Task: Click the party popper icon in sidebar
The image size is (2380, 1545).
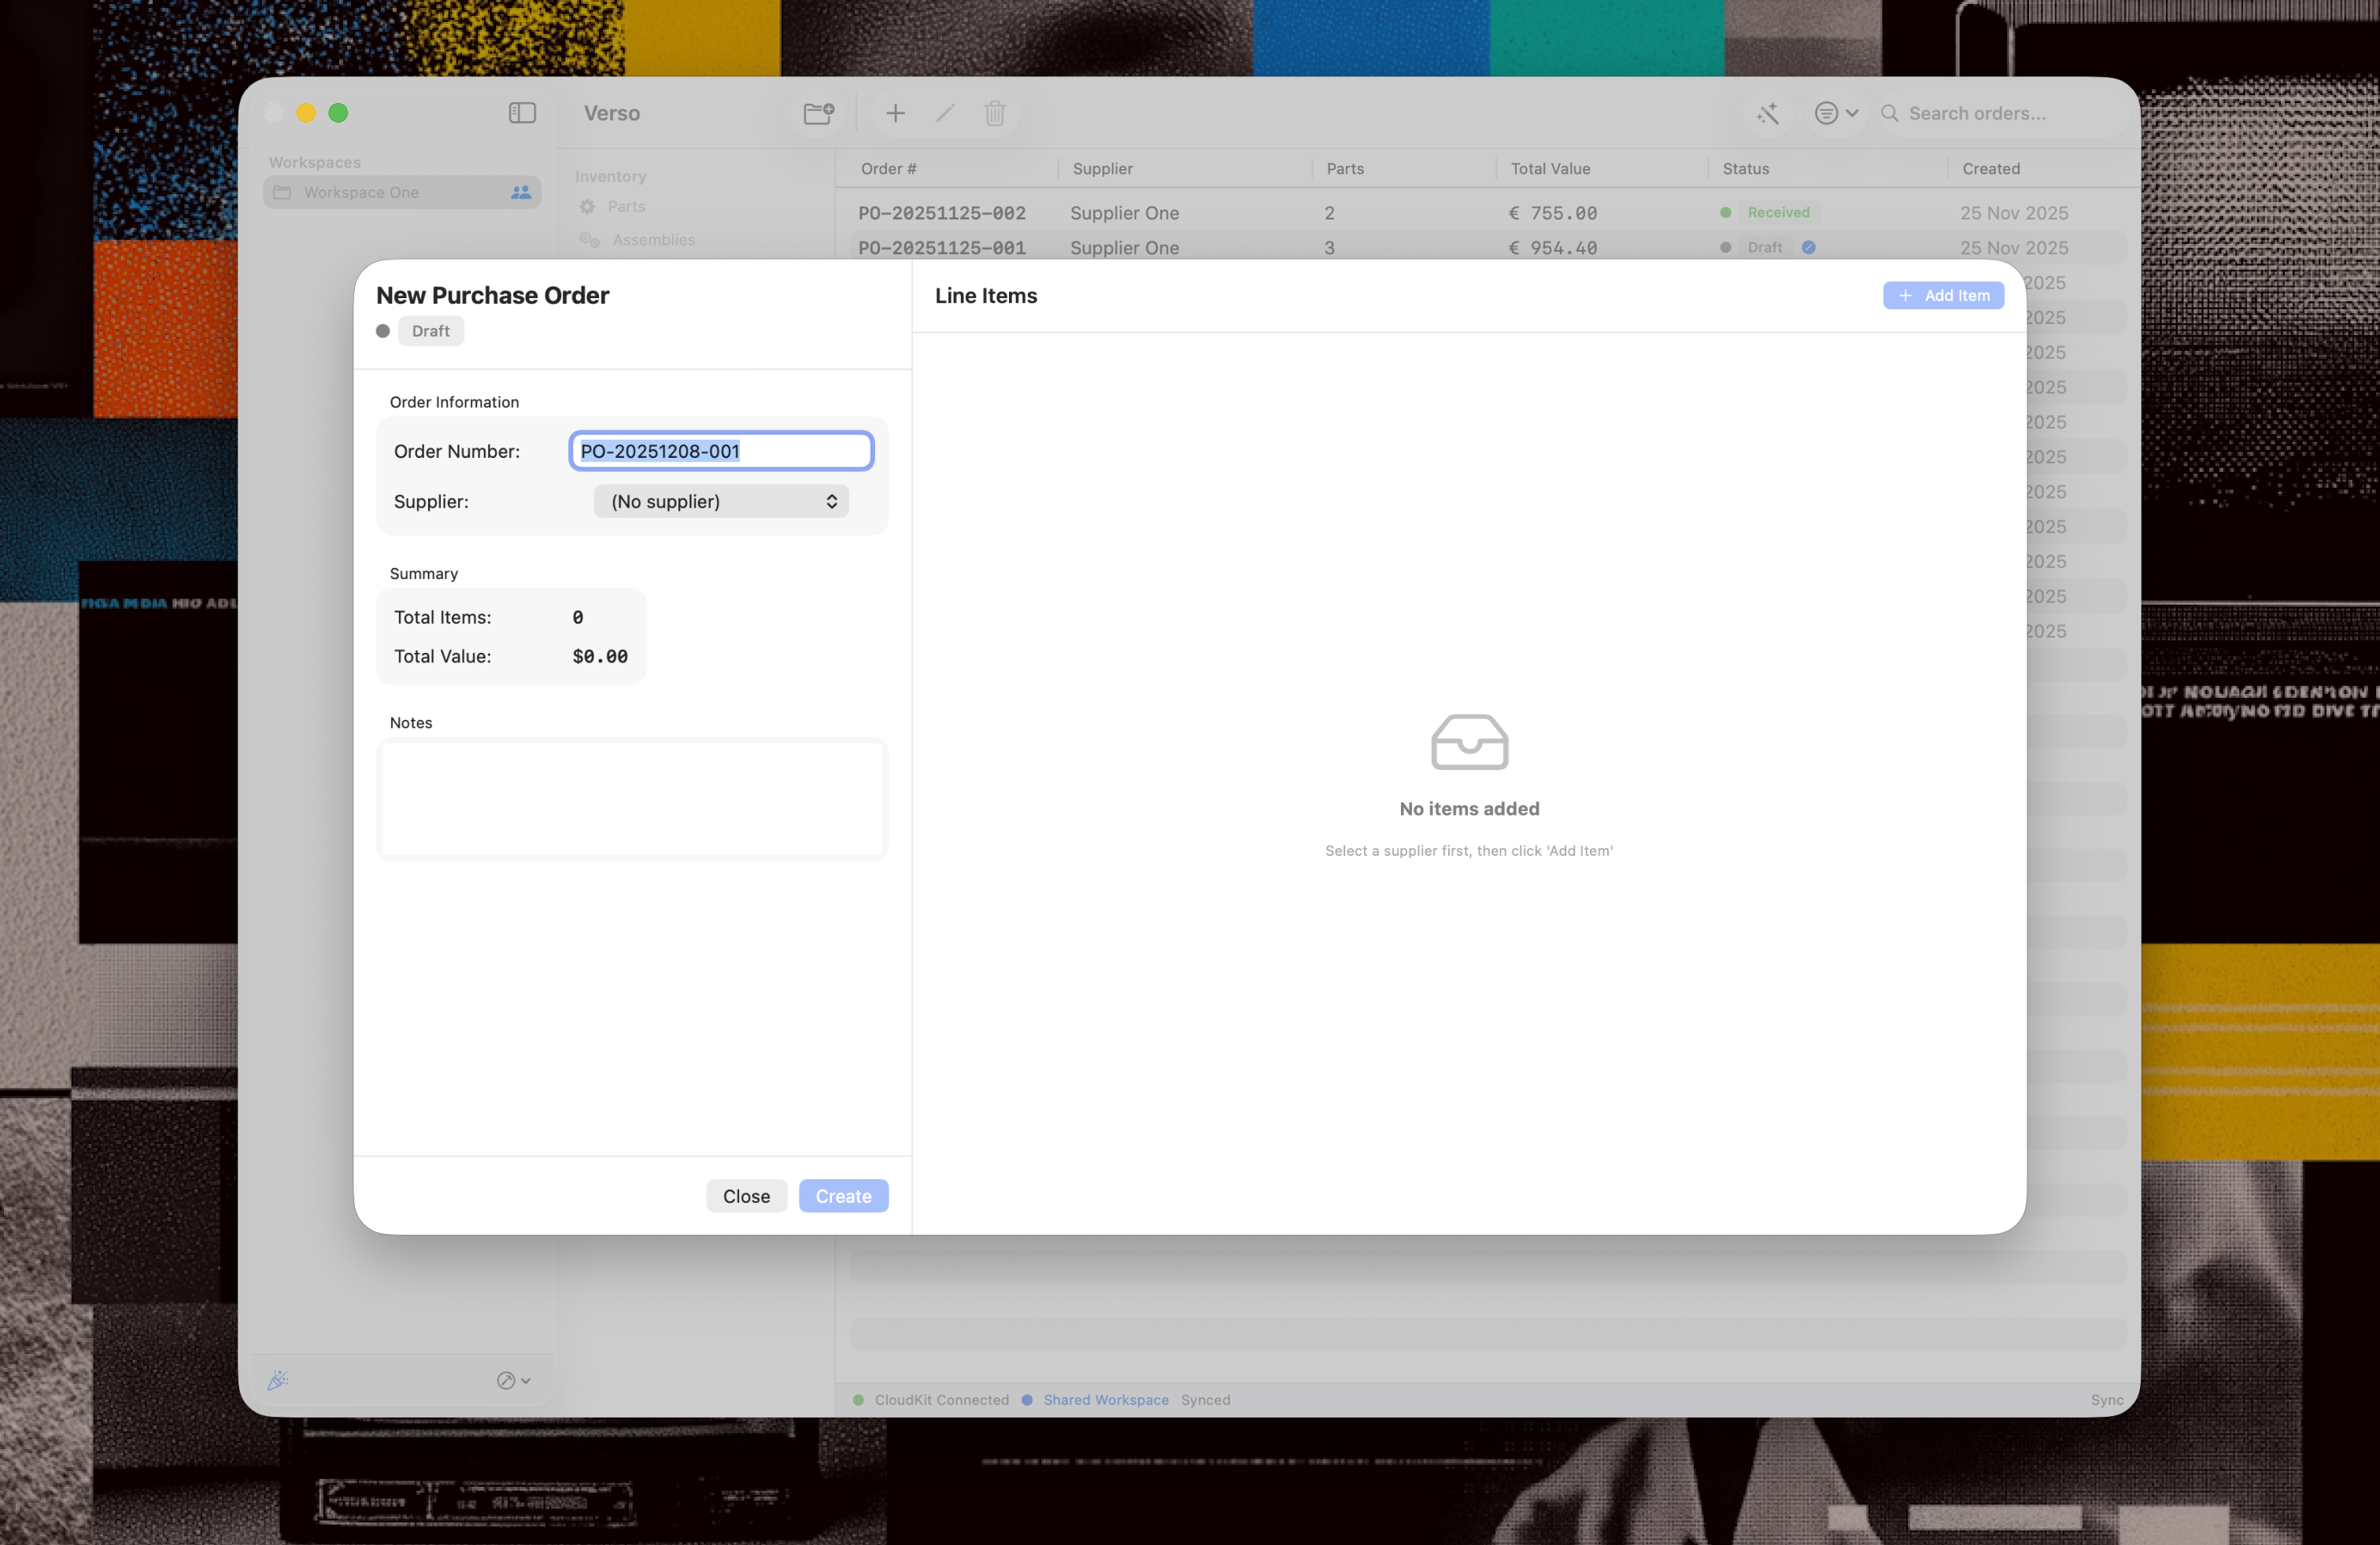Action: pos(278,1380)
